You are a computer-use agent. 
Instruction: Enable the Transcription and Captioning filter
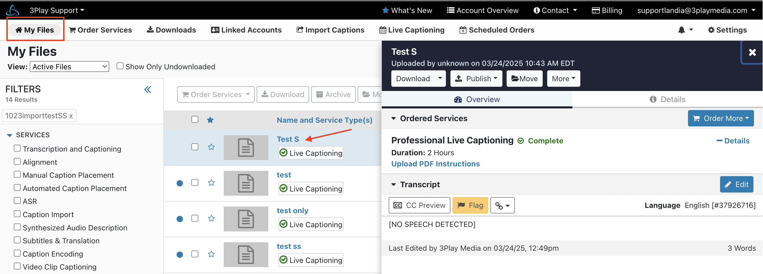pos(17,148)
